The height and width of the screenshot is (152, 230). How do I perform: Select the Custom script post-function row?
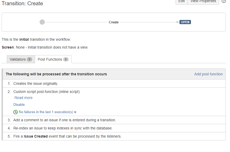coord(114,102)
